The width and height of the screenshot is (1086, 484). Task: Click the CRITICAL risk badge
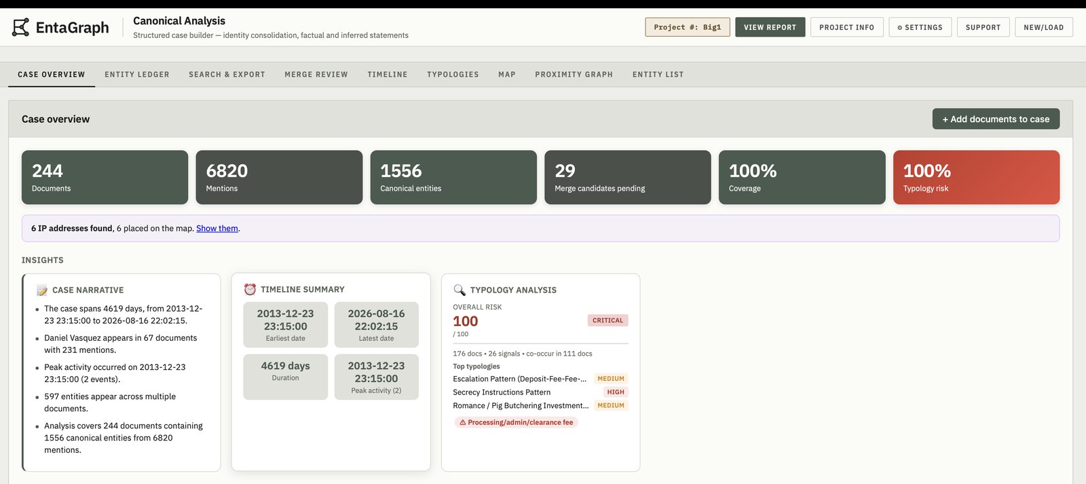[x=607, y=320]
